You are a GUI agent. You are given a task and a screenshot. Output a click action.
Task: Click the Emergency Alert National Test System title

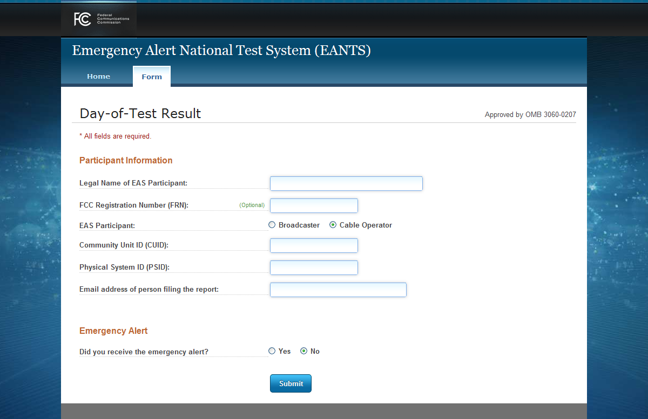point(221,51)
